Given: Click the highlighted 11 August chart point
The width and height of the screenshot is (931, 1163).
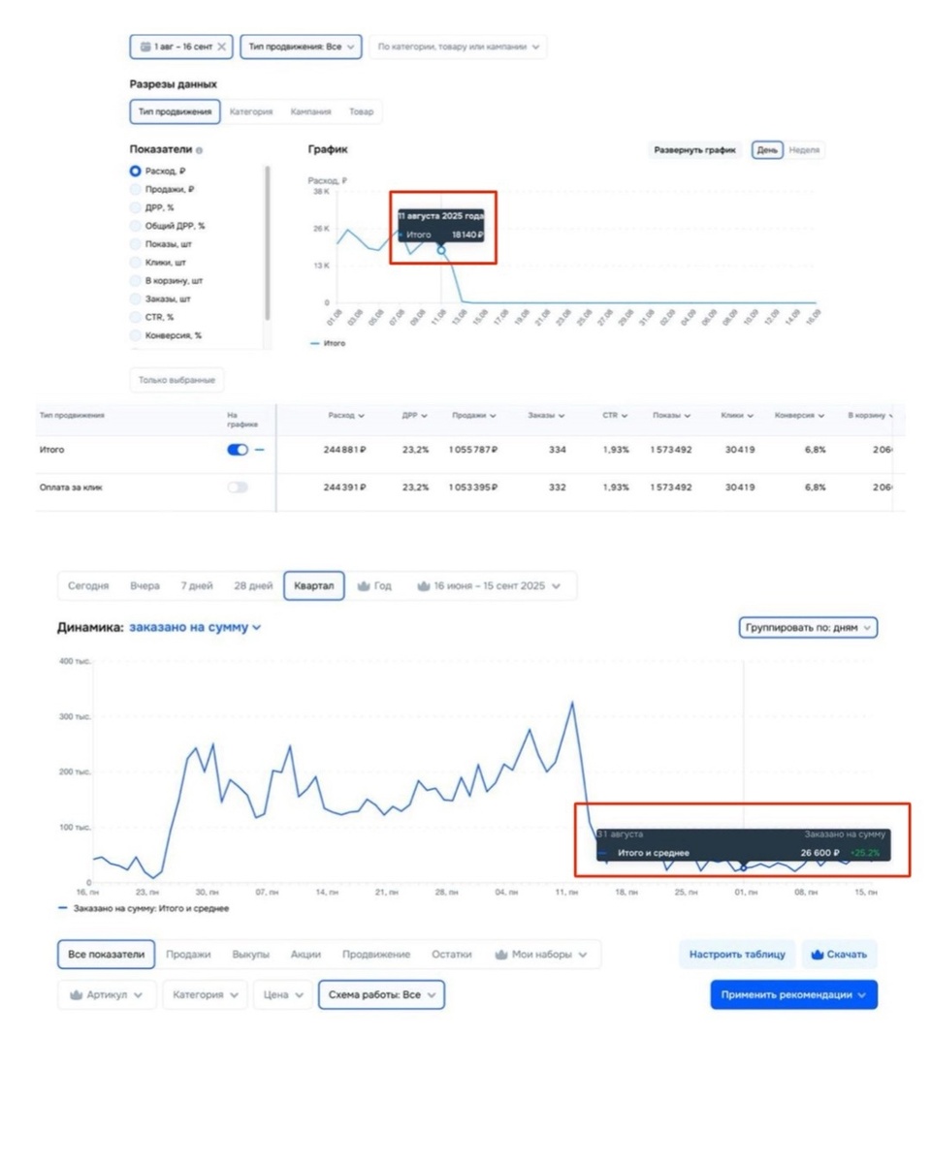Looking at the screenshot, I should [x=441, y=250].
